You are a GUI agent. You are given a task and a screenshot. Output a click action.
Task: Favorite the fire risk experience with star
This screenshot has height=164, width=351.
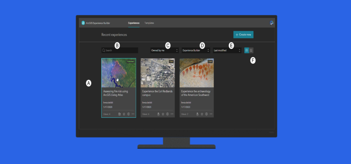point(124,114)
